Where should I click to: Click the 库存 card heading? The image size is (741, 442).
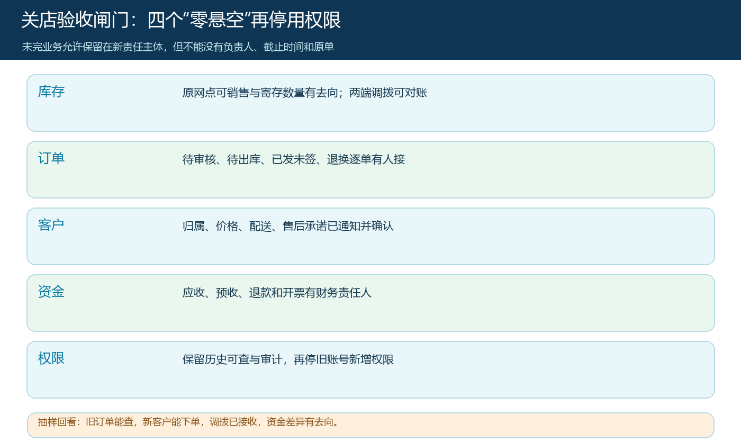click(51, 92)
